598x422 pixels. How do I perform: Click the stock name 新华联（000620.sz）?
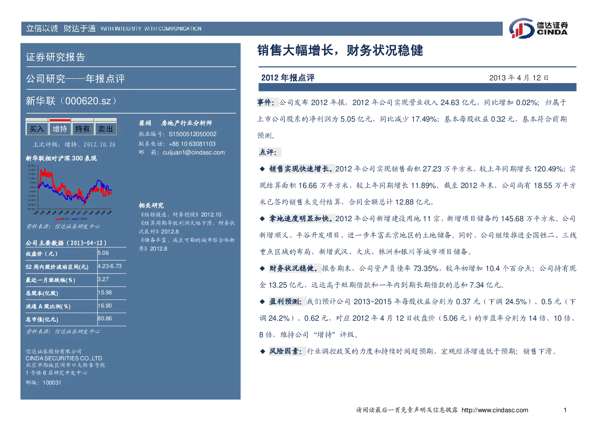click(71, 101)
